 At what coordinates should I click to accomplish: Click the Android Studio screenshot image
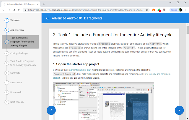click(x=103, y=101)
